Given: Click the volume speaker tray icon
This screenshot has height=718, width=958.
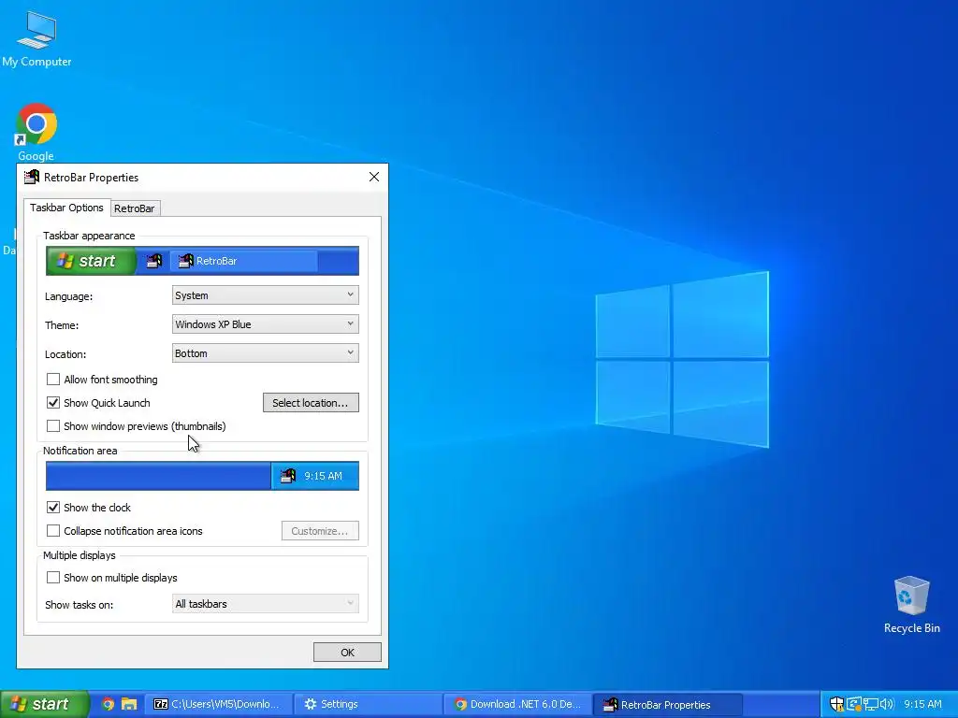Looking at the screenshot, I should click(887, 704).
